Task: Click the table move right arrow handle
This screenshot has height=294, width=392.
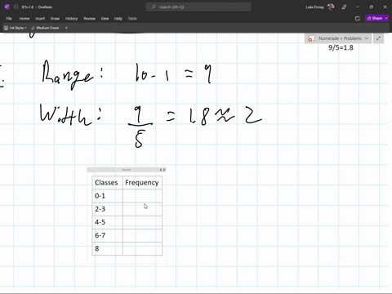Action: (x=164, y=170)
